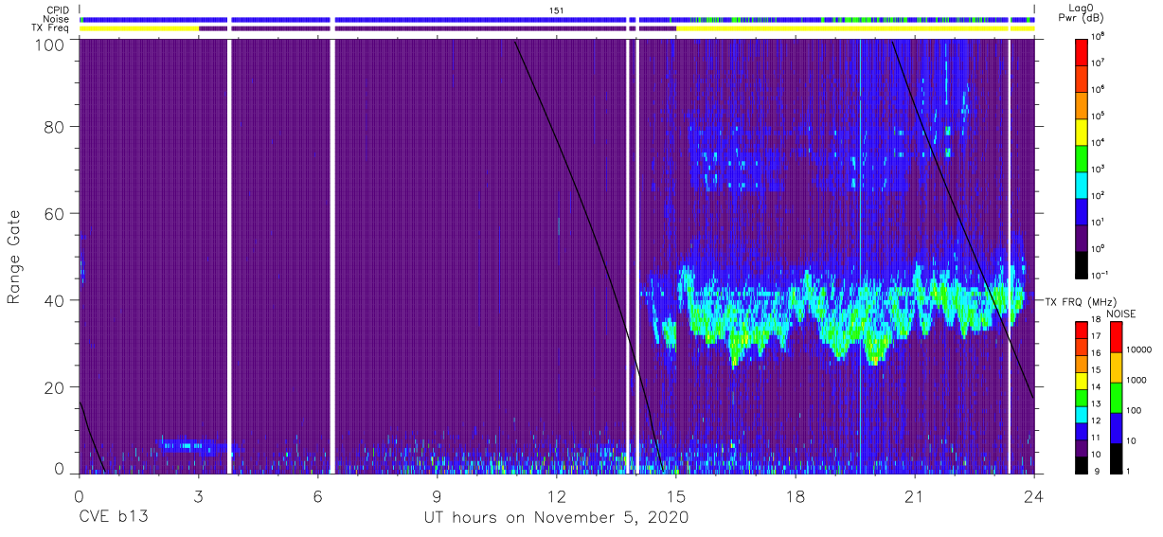This screenshot has width=1163, height=537.
Task: Click the bright vertical cyan line near 19.6 UT
Action: click(859, 256)
